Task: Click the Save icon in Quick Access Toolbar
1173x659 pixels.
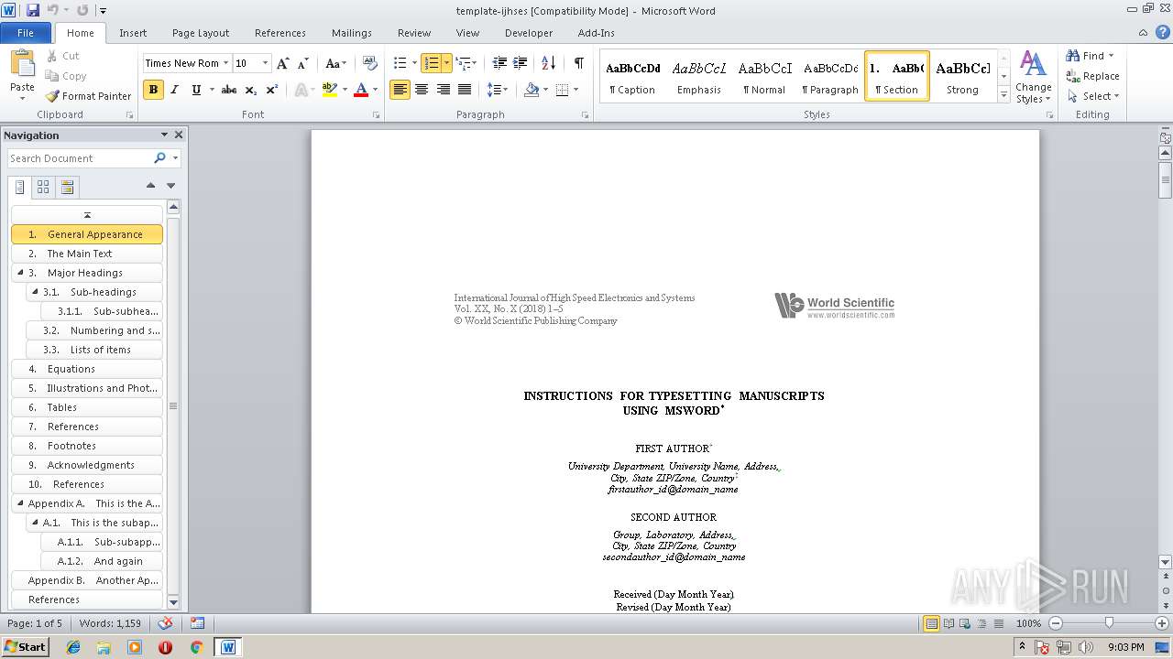Action: [x=33, y=10]
